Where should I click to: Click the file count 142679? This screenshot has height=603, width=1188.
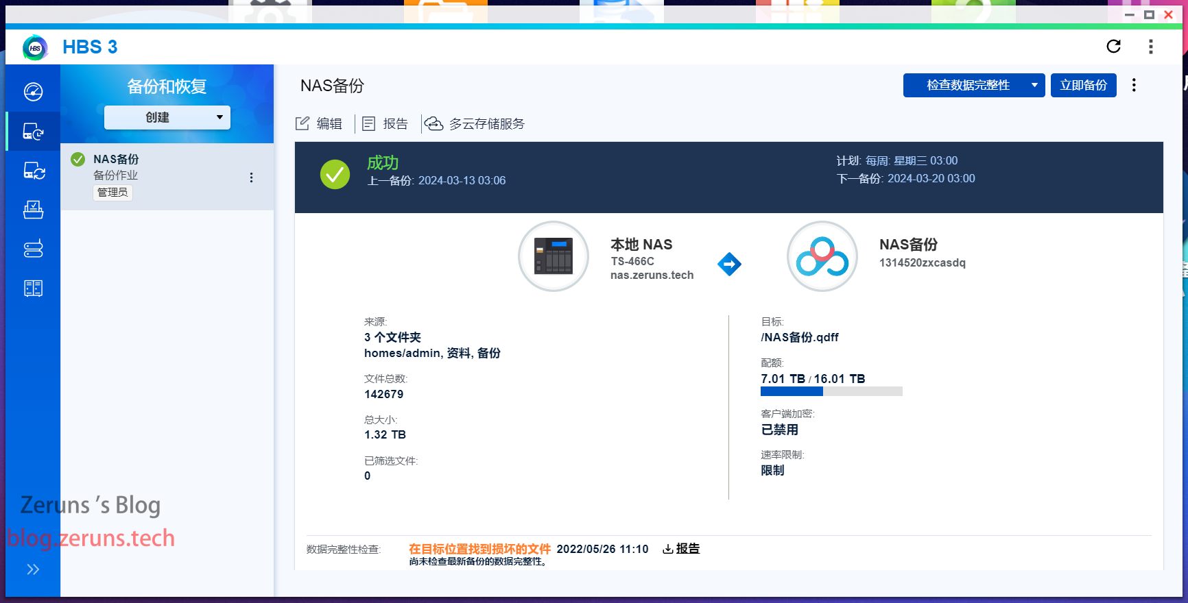pyautogui.click(x=384, y=394)
